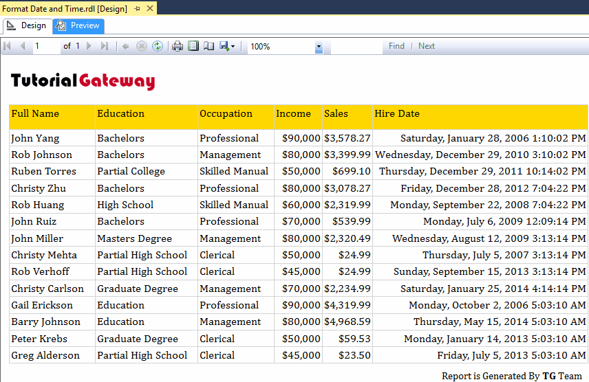
Task: Select the Rob Verhoff name cell
Action: click(x=52, y=271)
